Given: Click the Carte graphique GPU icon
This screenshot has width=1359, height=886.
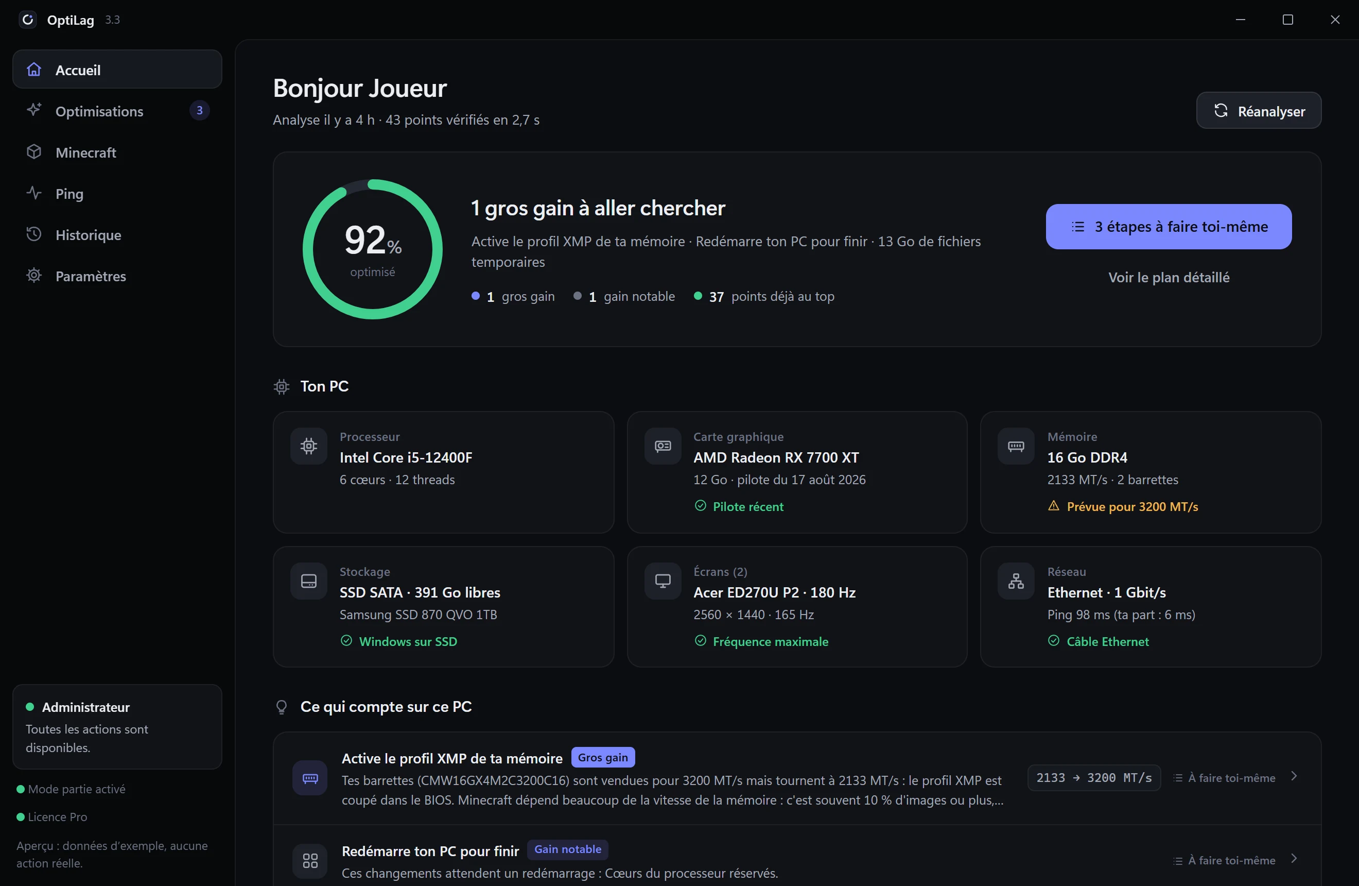Looking at the screenshot, I should (x=663, y=446).
